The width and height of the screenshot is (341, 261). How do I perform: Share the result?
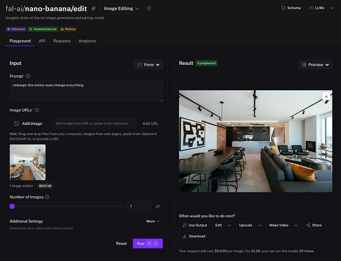(314, 225)
